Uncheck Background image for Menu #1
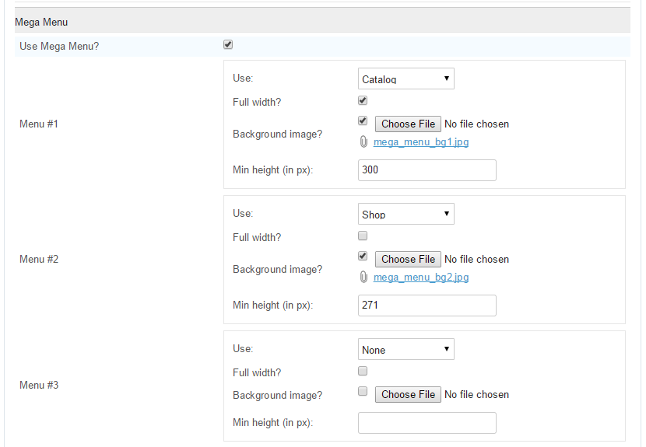646x447 pixels. (363, 120)
